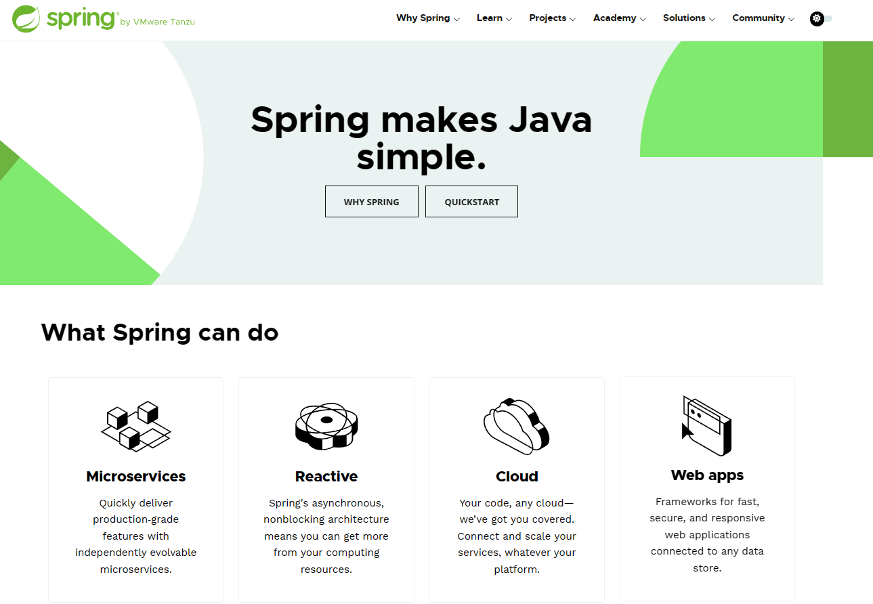Expand the Learn menu chevron
This screenshot has height=604, width=873.
(509, 19)
